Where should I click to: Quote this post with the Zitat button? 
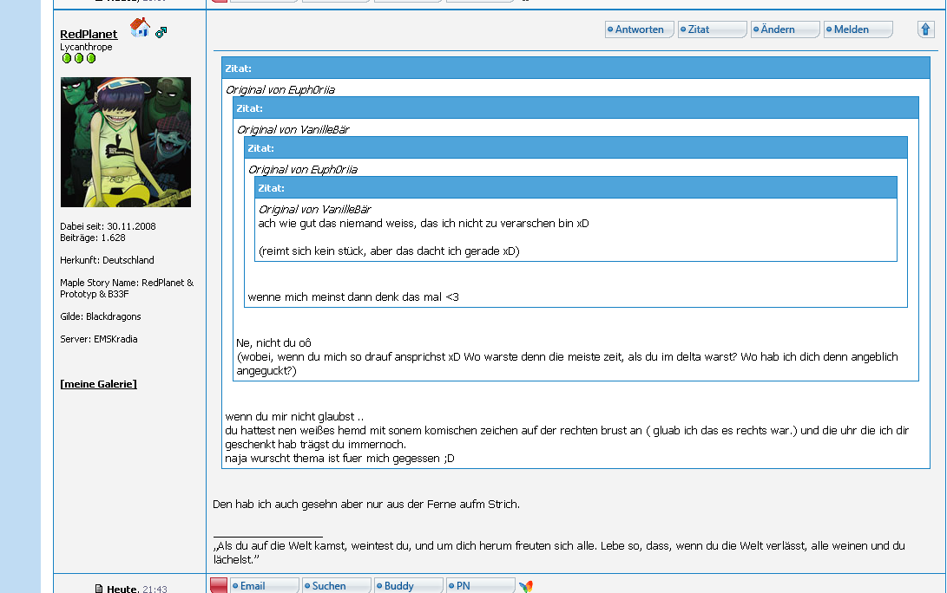(712, 29)
